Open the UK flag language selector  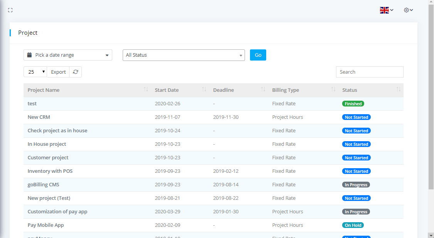click(386, 10)
